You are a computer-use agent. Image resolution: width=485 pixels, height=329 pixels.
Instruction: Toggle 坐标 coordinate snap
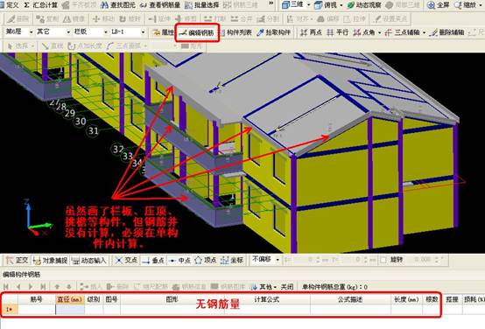pos(232,261)
